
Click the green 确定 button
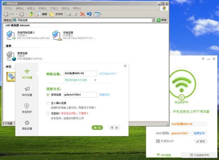coord(97,128)
